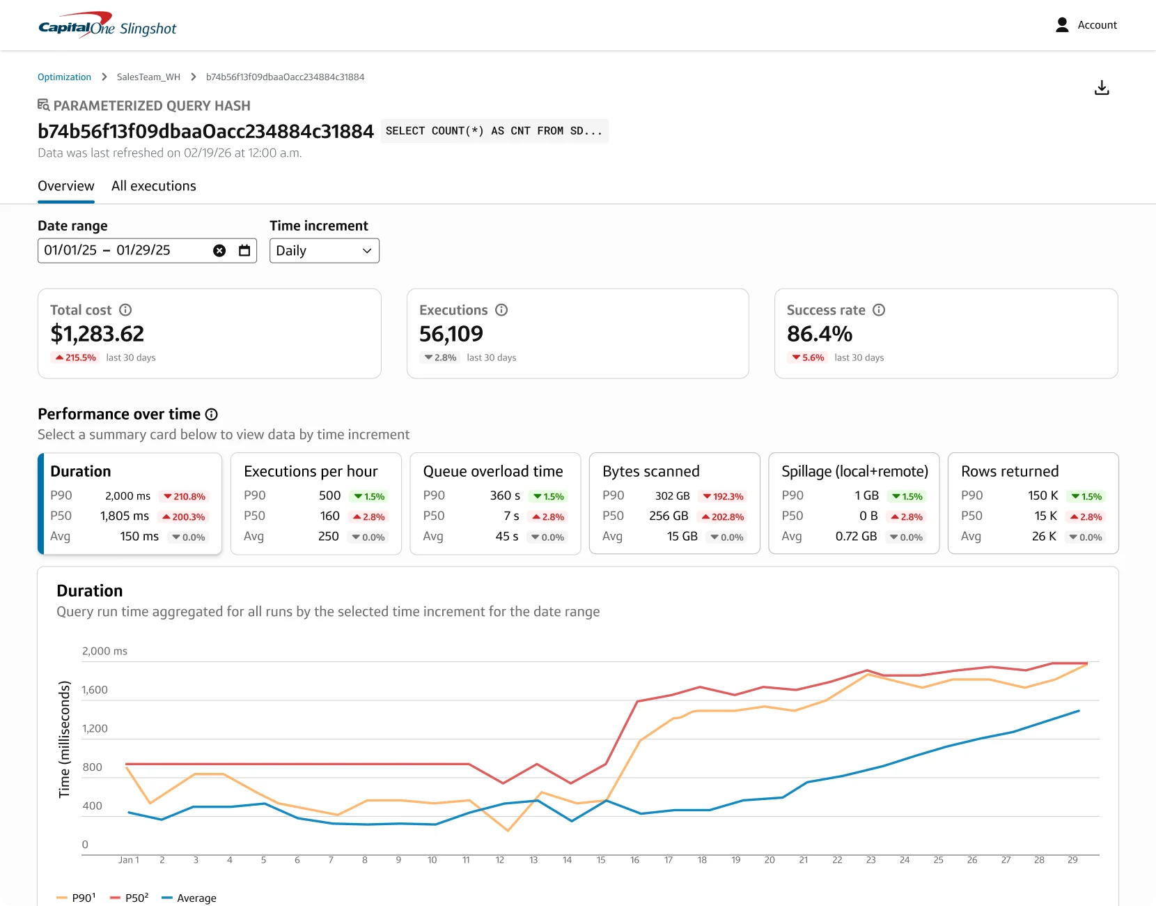Screen dimensions: 1156x906
Task: Click the download icon at top right
Action: (x=1102, y=88)
